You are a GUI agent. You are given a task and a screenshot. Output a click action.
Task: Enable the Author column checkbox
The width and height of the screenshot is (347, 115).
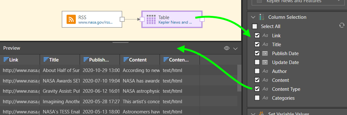click(x=257, y=71)
